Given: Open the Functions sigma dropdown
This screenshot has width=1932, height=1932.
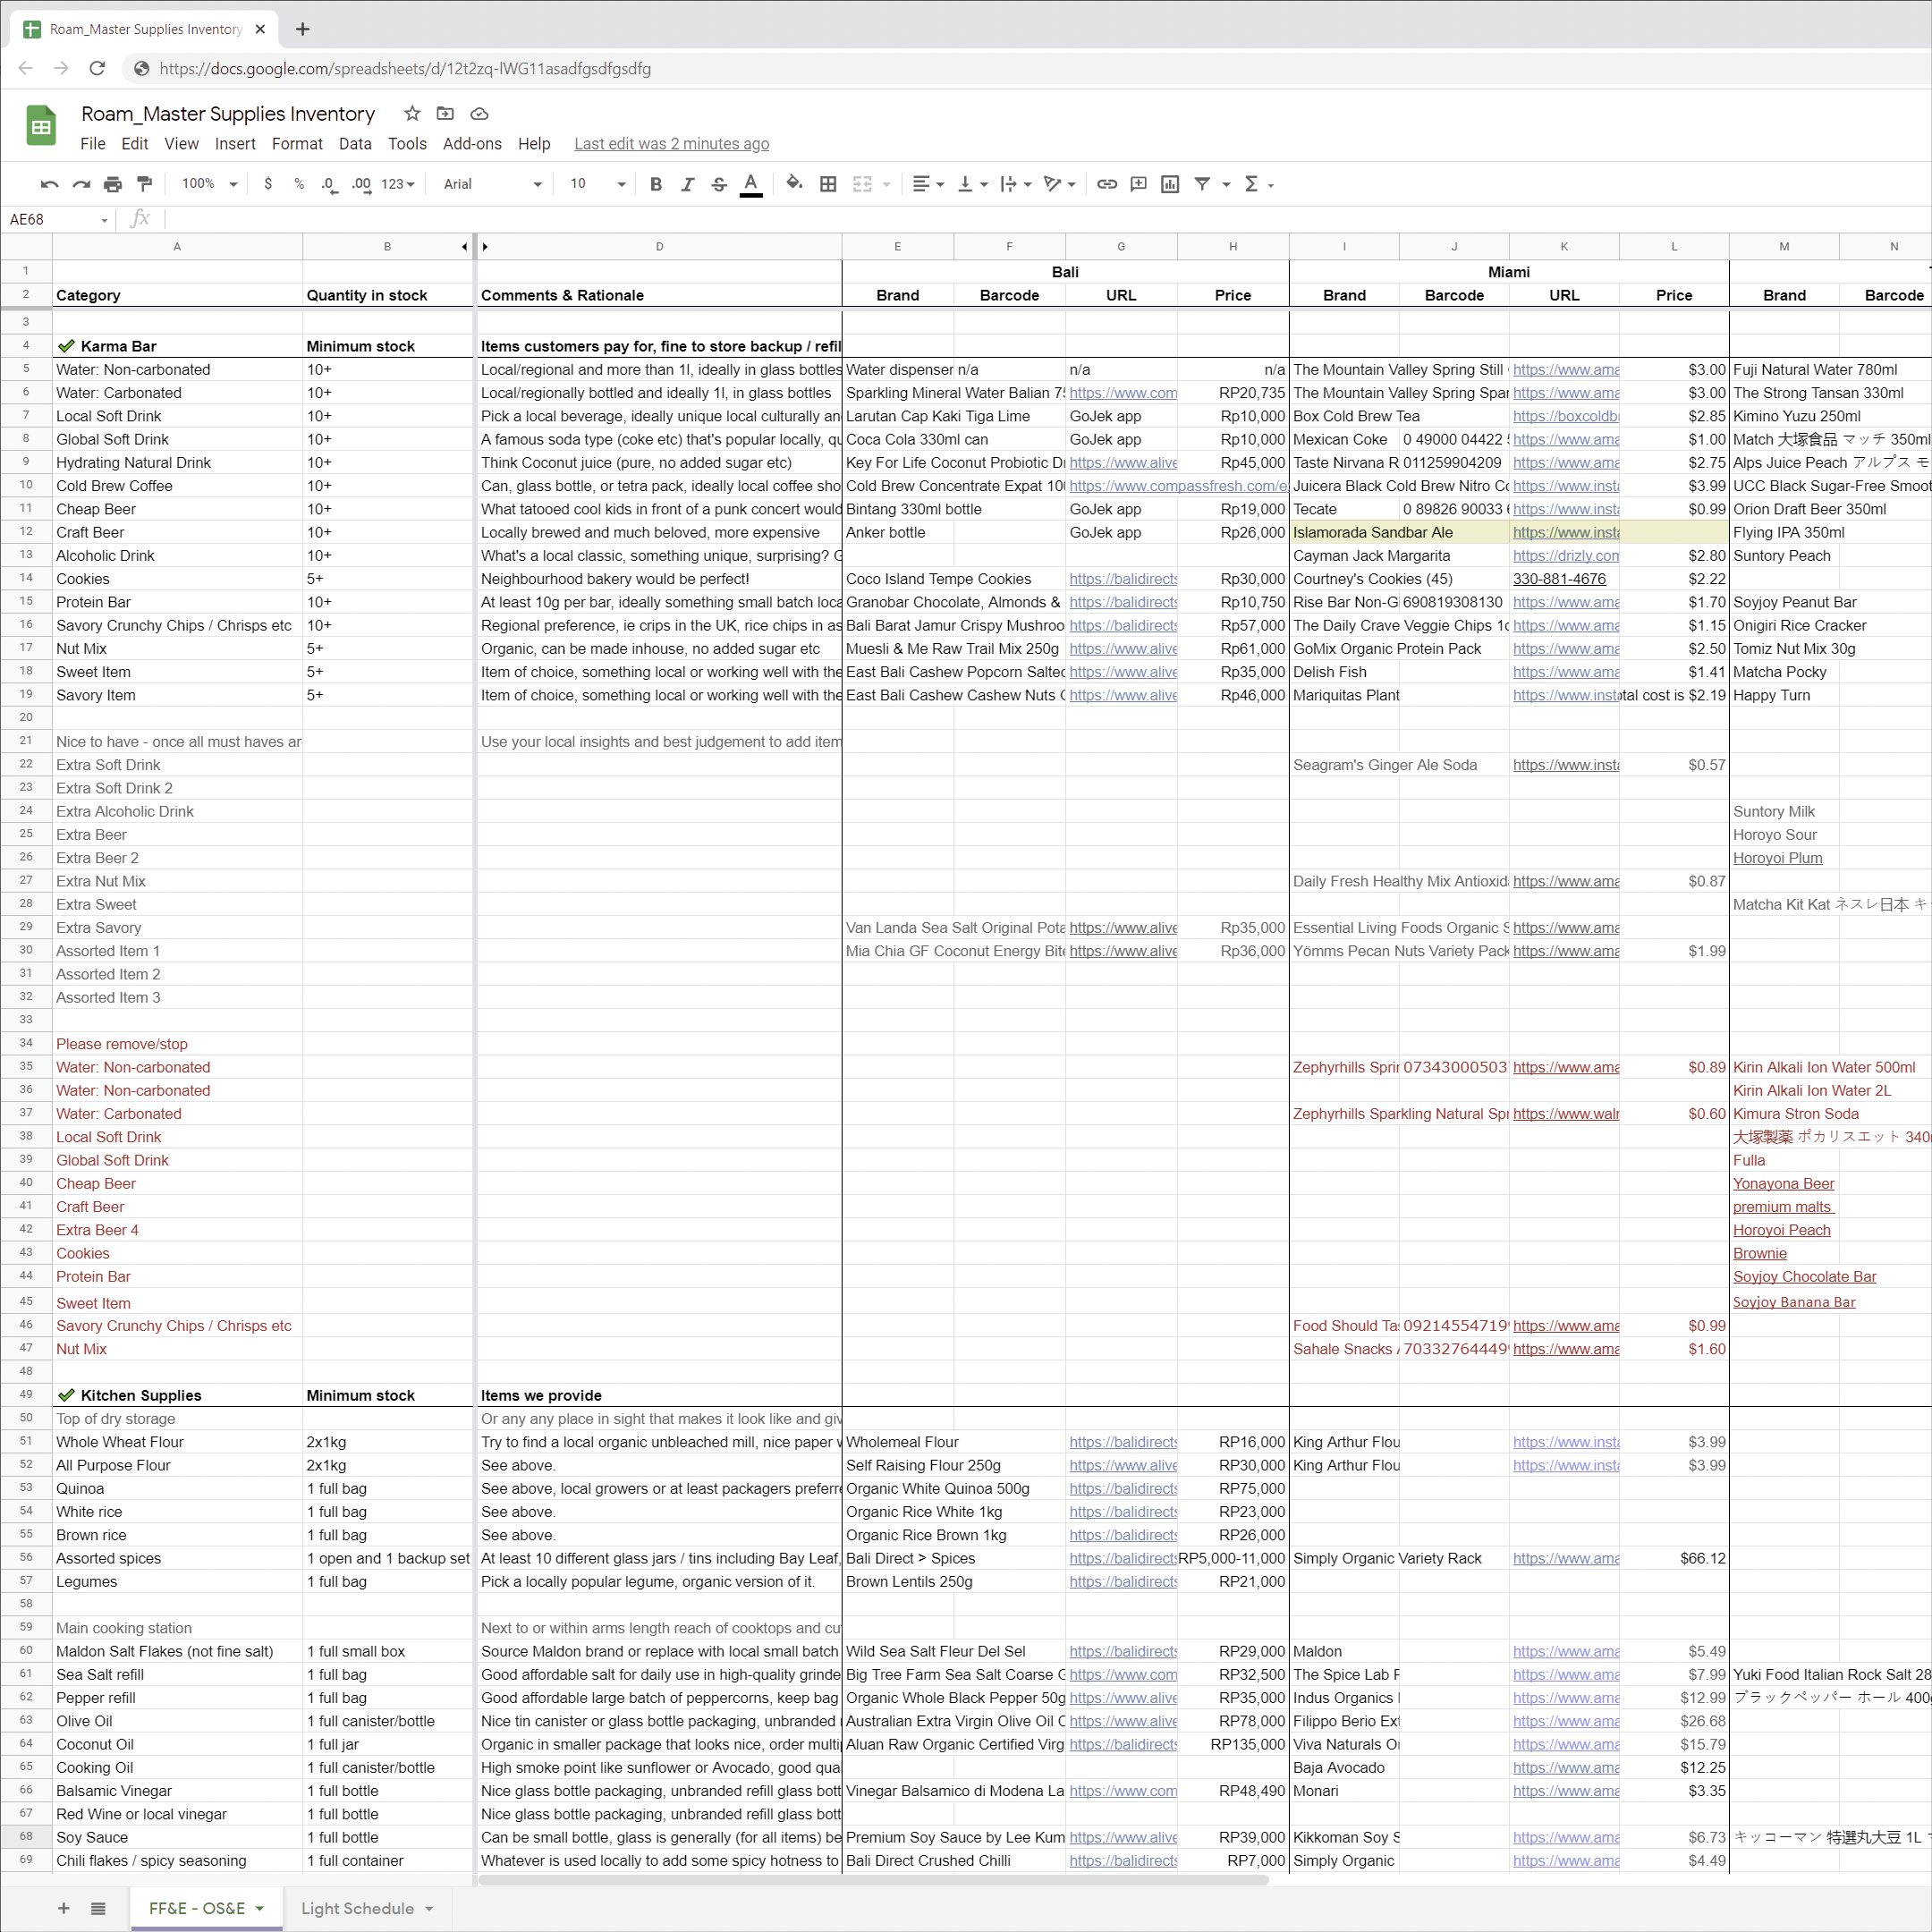Looking at the screenshot, I should [x=1259, y=184].
